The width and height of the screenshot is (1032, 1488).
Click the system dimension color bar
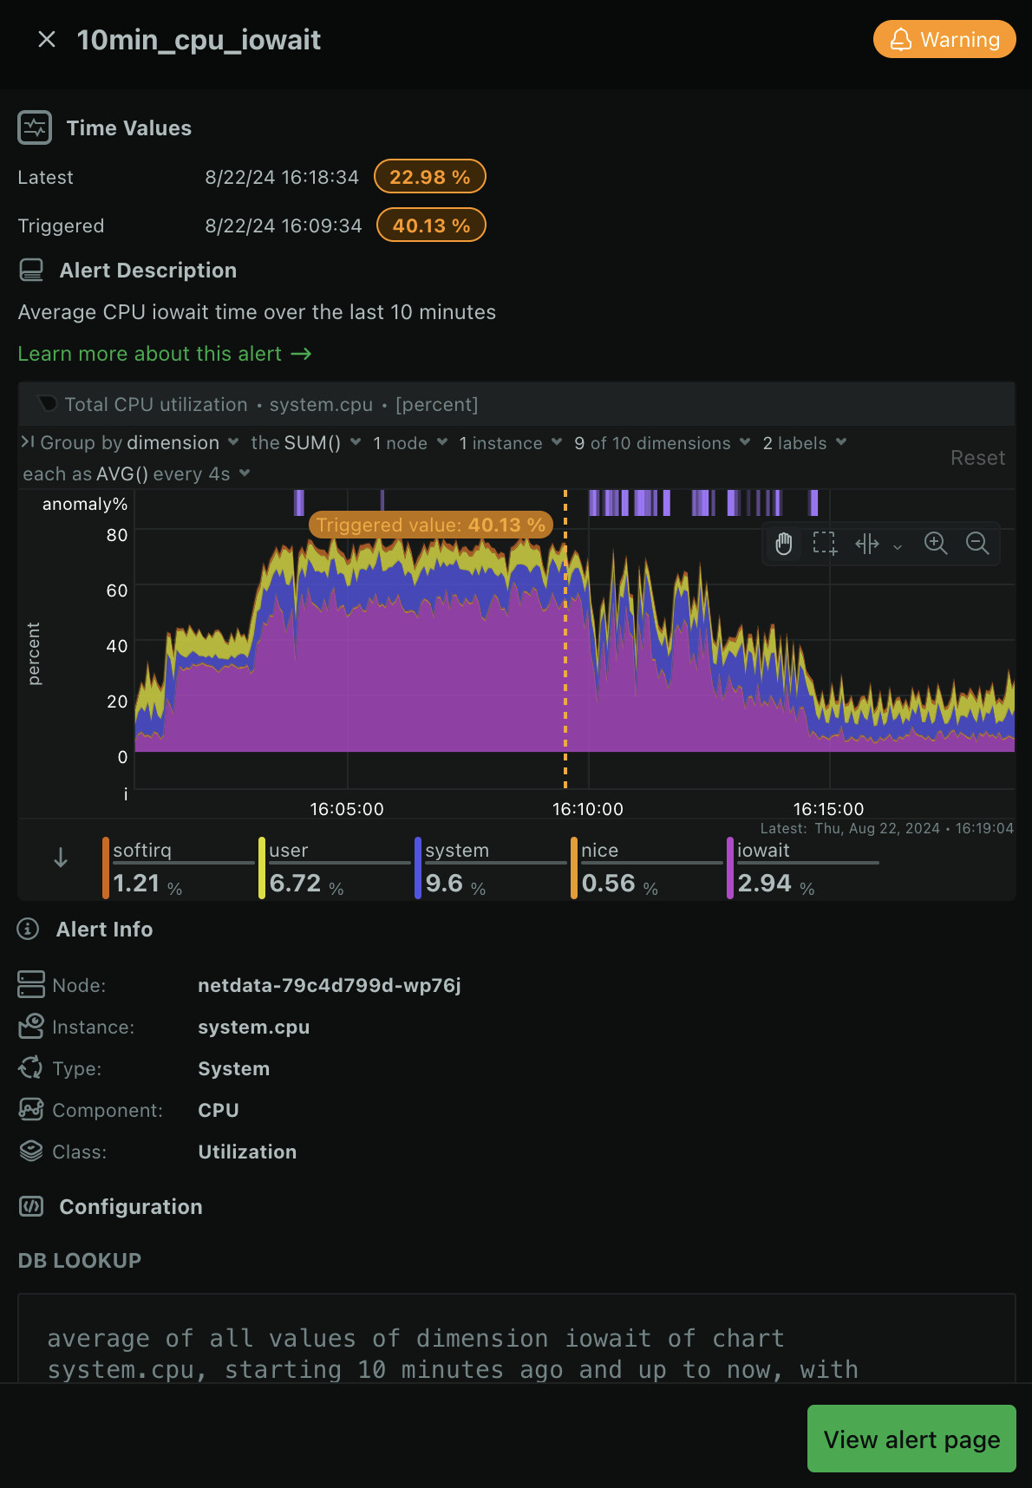click(418, 868)
